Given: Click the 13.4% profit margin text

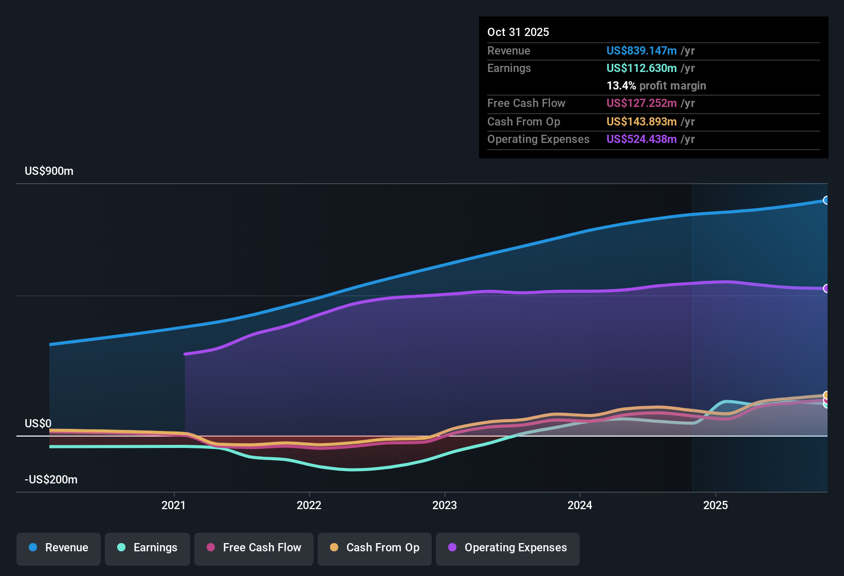Looking at the screenshot, I should 656,85.
